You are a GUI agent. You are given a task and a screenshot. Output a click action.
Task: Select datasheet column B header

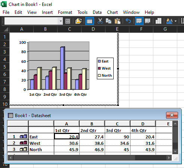pyautogui.click(x=92, y=124)
